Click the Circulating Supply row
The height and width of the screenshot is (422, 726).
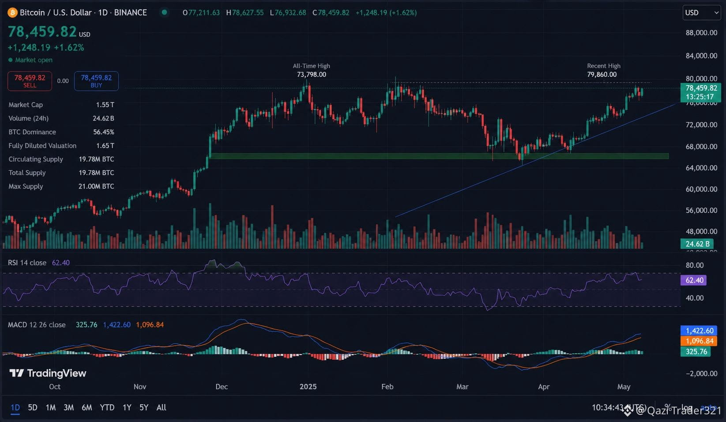61,159
